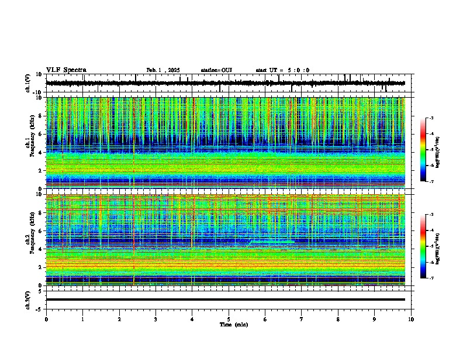Click the "10" tick on the time axis
The height and width of the screenshot is (358, 463).
coord(411,319)
